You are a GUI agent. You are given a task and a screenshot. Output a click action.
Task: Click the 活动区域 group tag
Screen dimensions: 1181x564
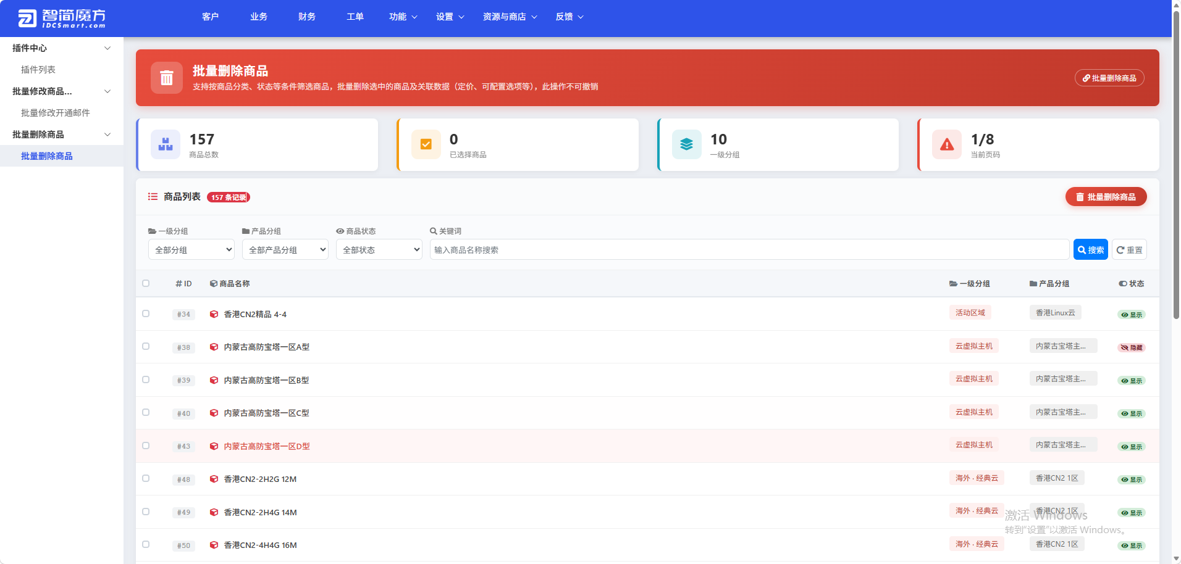click(x=970, y=313)
